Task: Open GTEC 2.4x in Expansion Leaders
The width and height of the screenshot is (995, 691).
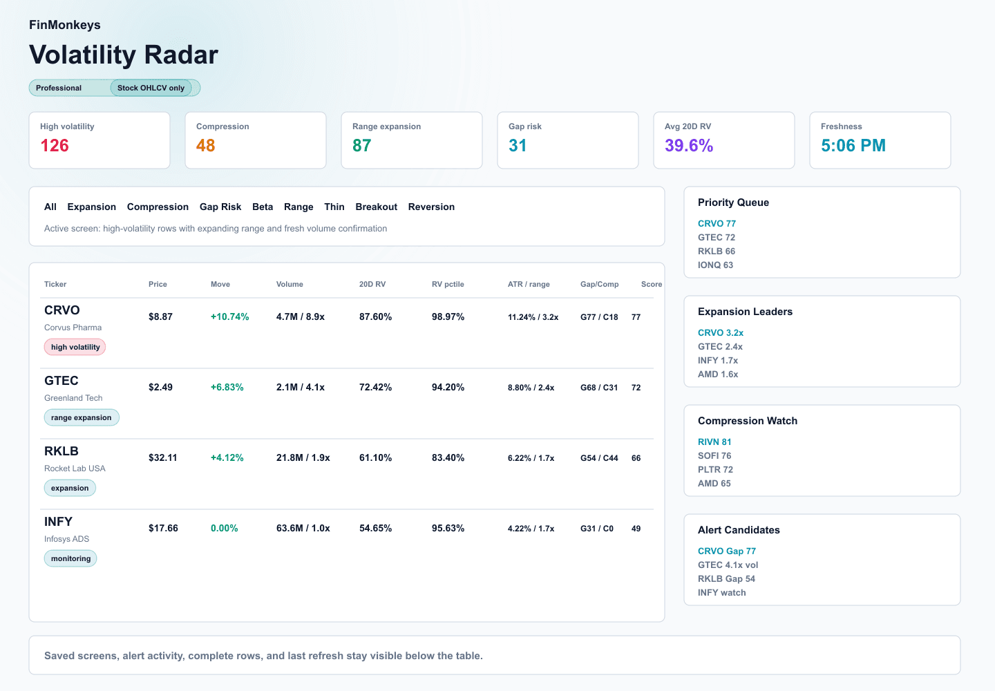Action: [x=720, y=346]
